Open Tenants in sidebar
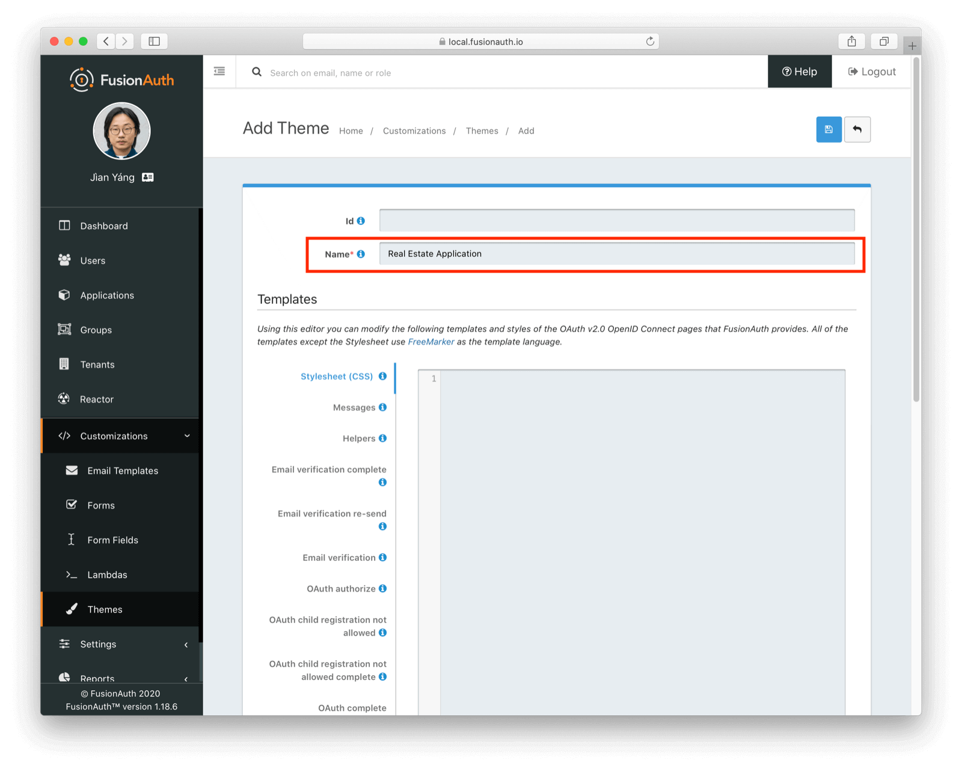The height and width of the screenshot is (769, 962). (x=120, y=365)
